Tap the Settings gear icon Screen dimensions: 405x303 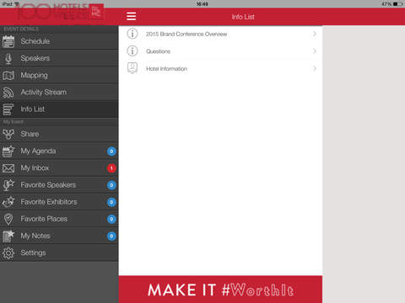(8, 253)
